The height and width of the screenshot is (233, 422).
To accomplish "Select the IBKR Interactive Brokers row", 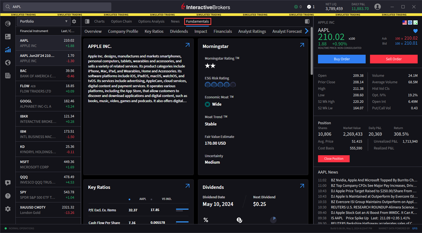I will (x=48, y=119).
